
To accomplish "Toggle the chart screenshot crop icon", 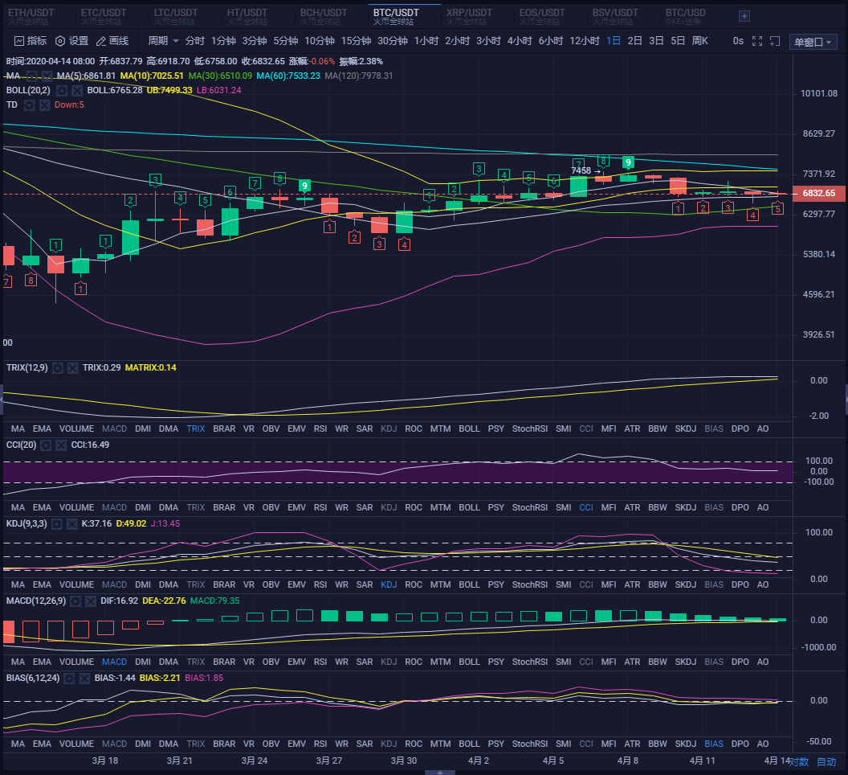I will coord(775,41).
